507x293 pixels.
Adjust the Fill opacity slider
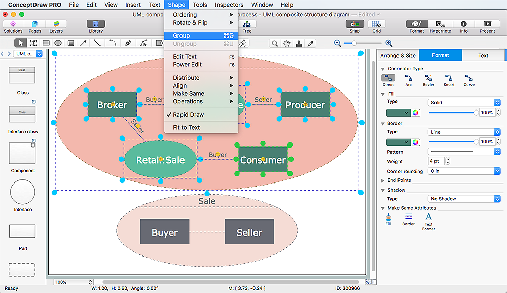pos(475,113)
